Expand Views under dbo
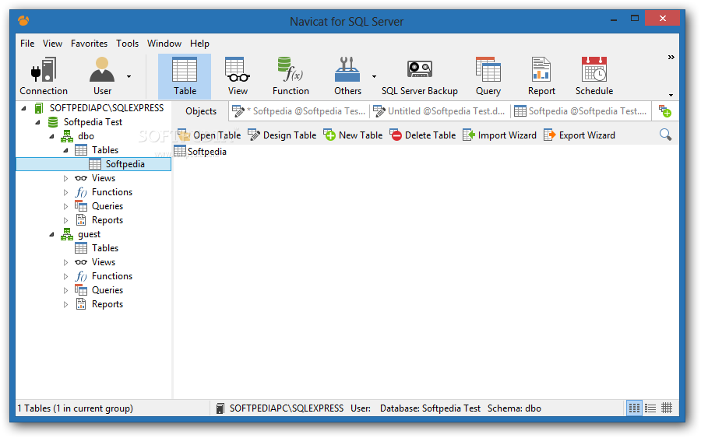701x438 pixels. click(65, 179)
